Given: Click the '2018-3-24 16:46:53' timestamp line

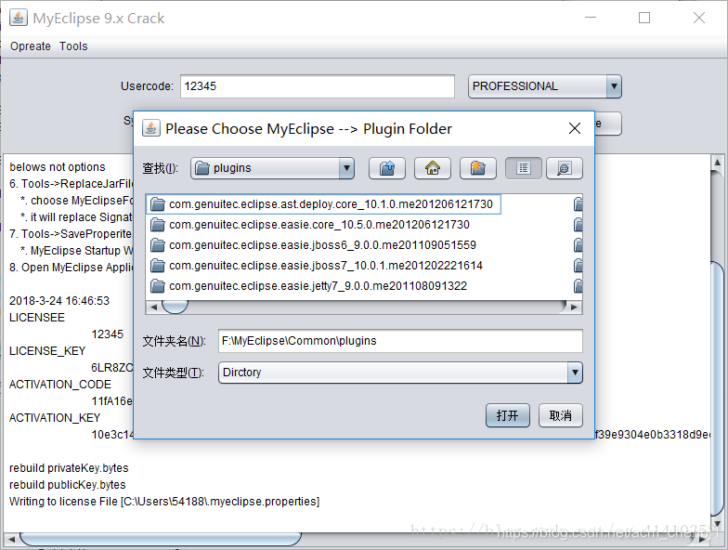Looking at the screenshot, I should (x=59, y=301).
